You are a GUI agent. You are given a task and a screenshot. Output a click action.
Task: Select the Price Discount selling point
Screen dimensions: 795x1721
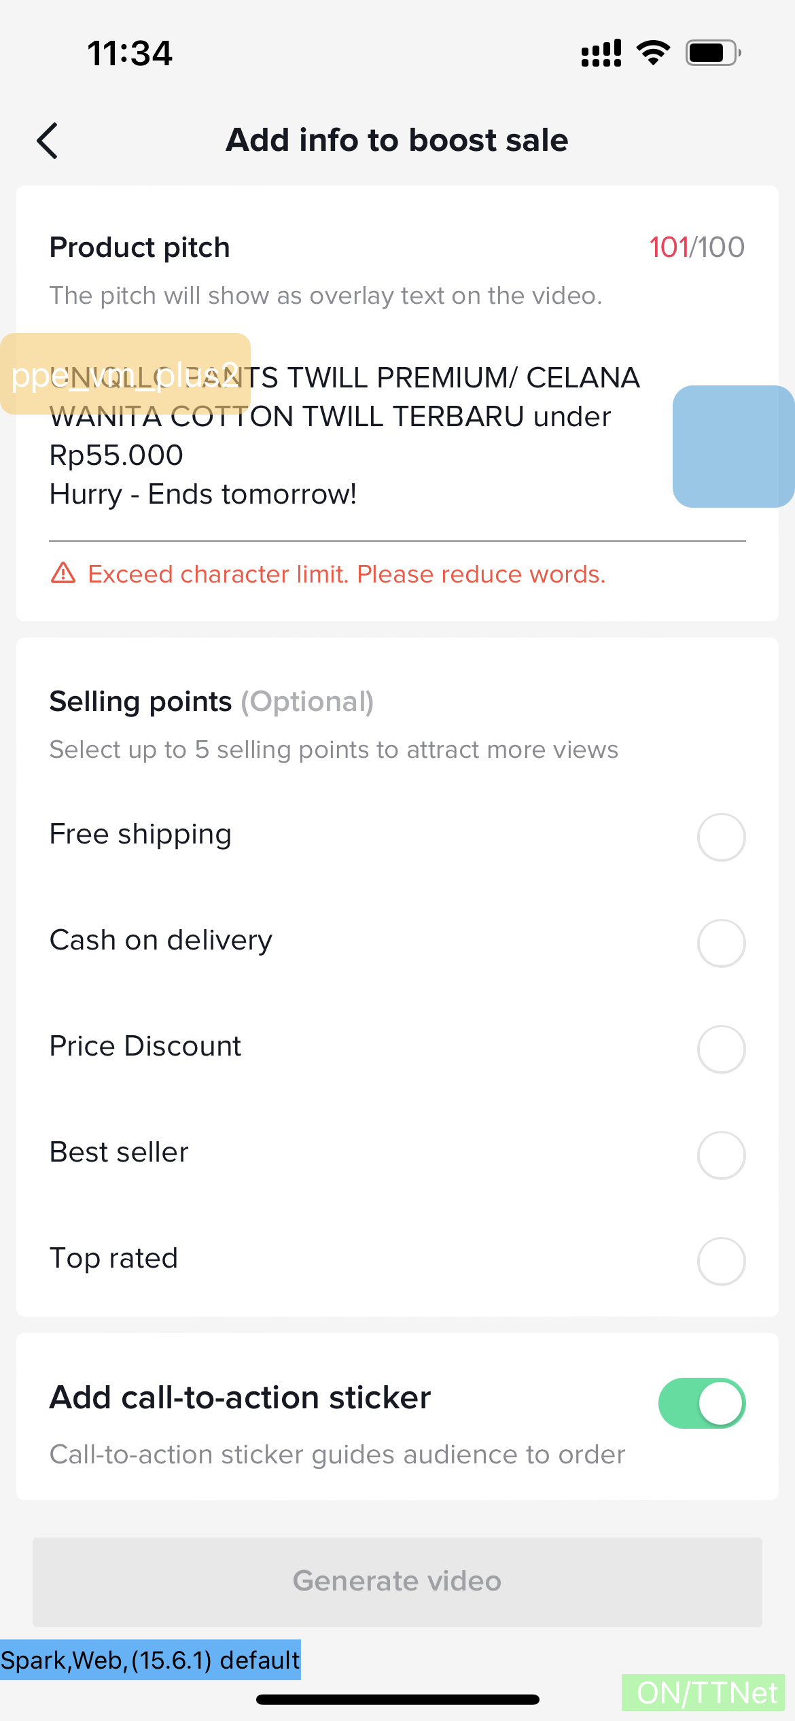click(x=721, y=1049)
